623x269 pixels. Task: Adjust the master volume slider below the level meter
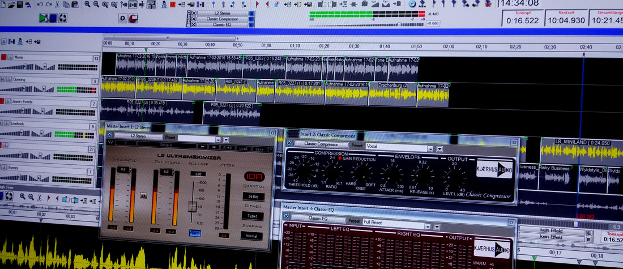(x=399, y=24)
